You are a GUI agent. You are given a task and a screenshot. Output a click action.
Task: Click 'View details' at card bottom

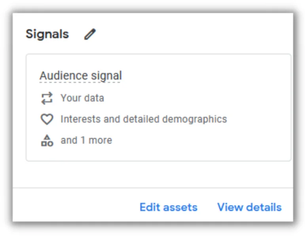tap(249, 207)
